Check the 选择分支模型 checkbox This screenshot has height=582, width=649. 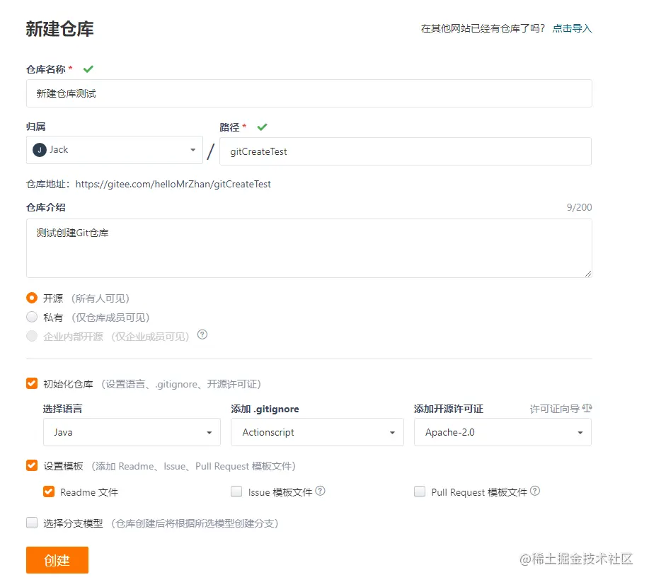coord(32,523)
